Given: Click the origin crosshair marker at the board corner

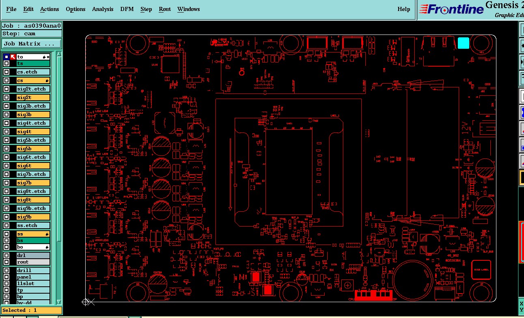Looking at the screenshot, I should click(86, 302).
